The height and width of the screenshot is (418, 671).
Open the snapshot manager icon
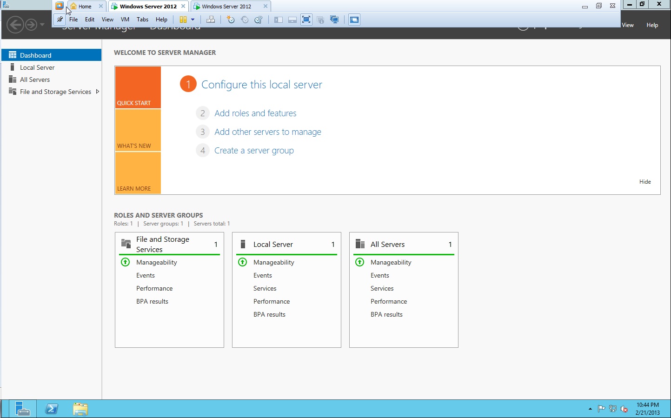259,20
